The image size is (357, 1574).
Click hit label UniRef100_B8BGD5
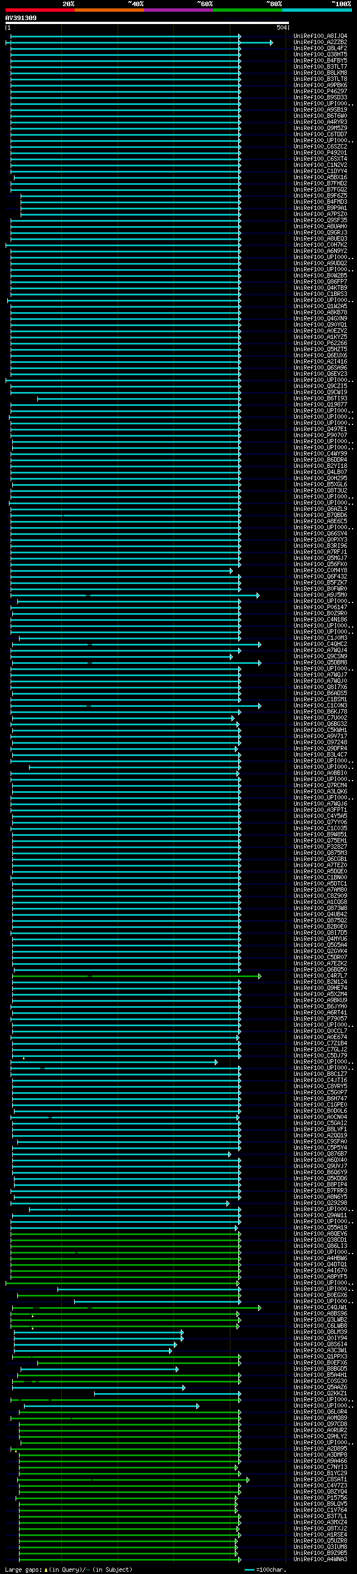pyautogui.click(x=320, y=1369)
